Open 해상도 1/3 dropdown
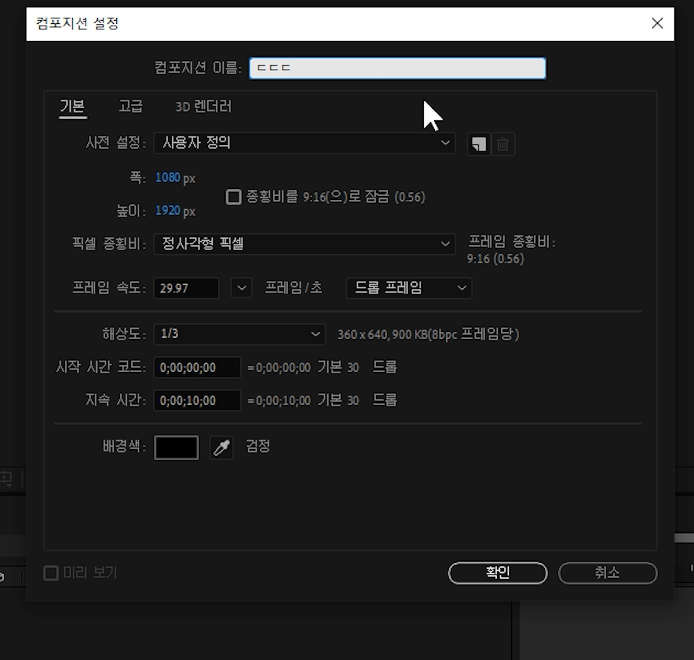The image size is (694, 660). (240, 334)
